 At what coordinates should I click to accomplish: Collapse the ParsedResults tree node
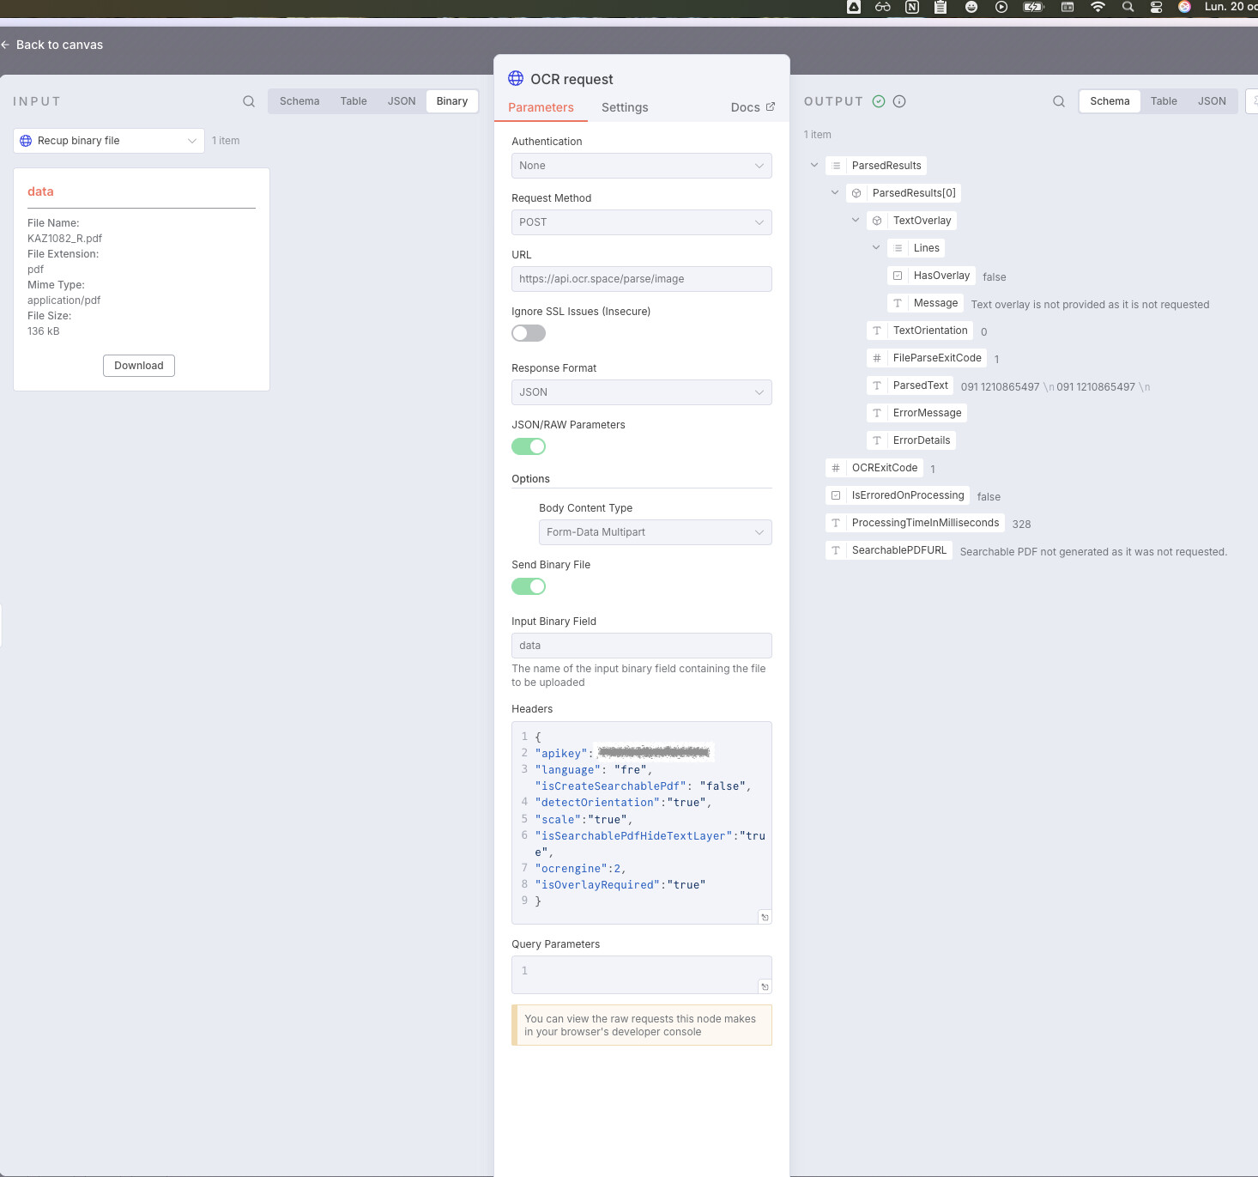pyautogui.click(x=814, y=166)
